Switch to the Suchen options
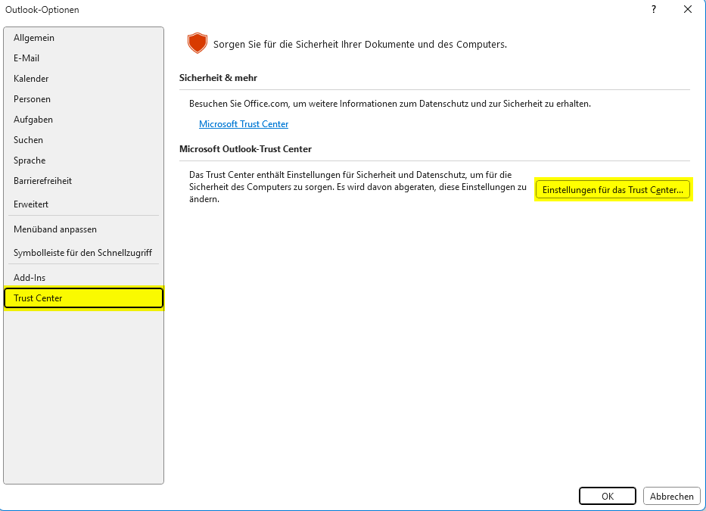Screen dimensions: 706x511 coord(29,140)
